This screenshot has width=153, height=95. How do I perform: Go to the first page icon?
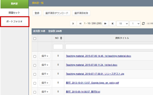73,24
